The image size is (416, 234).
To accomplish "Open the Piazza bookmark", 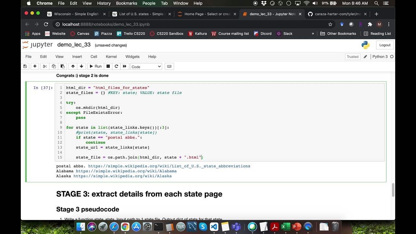I will point(103,33).
